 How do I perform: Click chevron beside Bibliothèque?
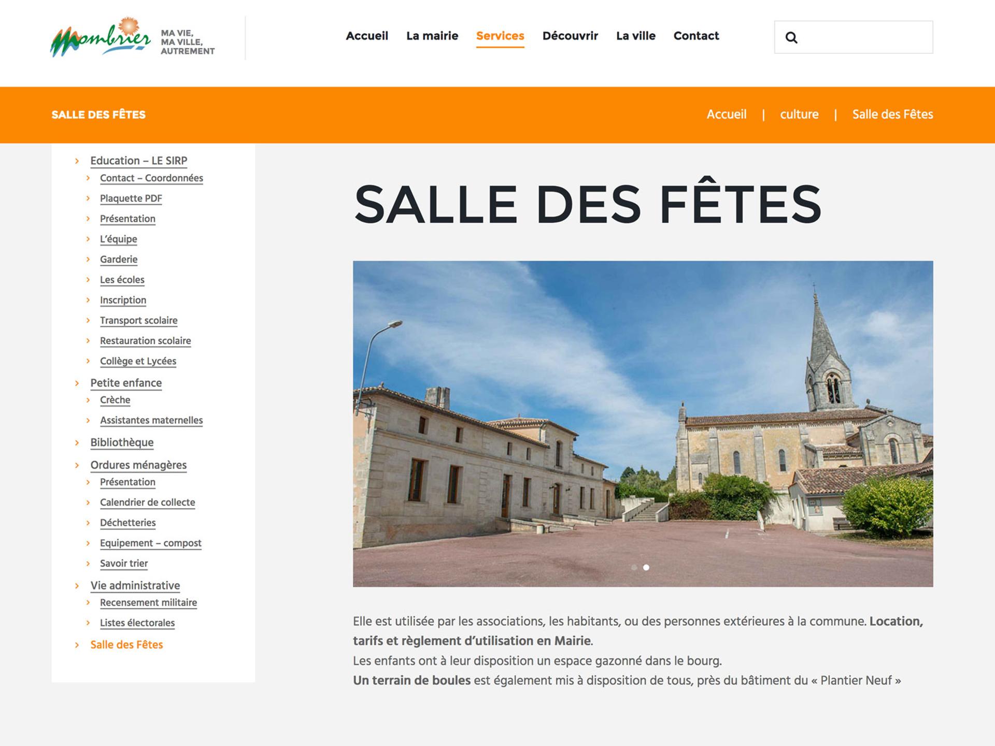pyautogui.click(x=77, y=443)
